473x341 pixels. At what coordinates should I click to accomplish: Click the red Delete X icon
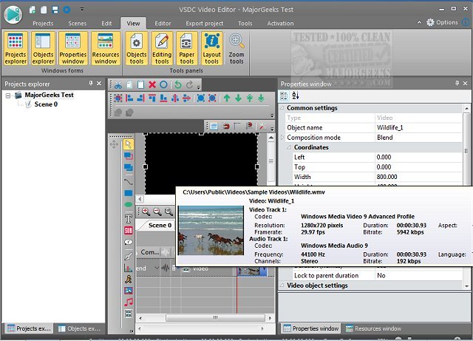[152, 85]
